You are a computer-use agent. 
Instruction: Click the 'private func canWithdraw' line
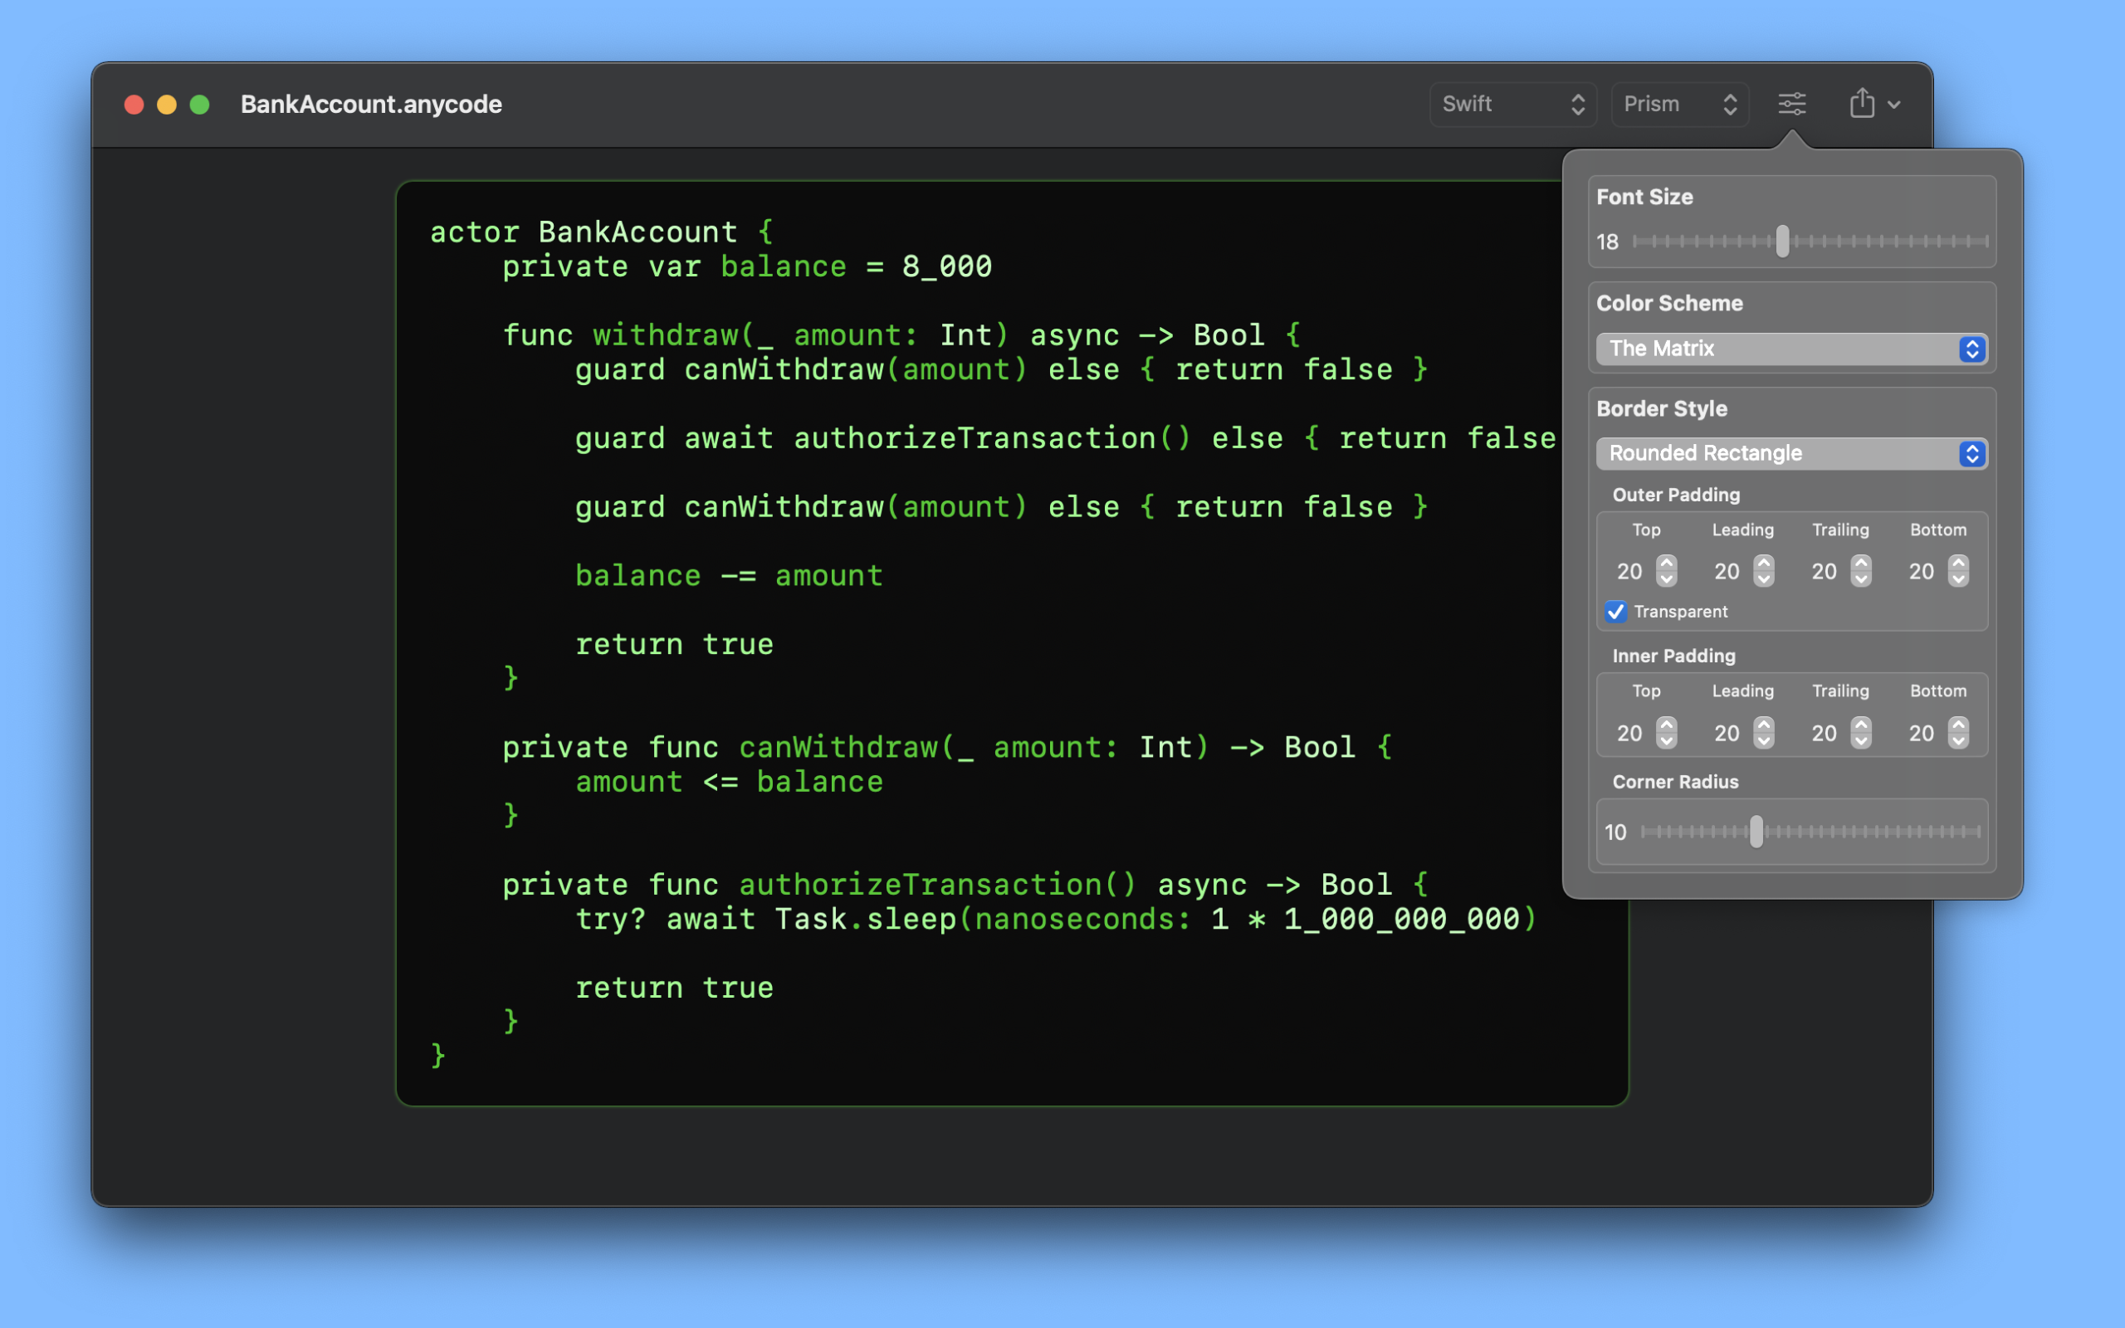[947, 748]
